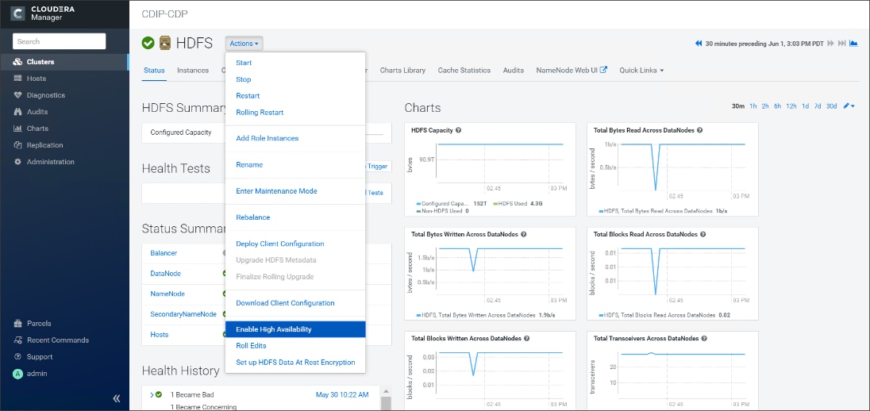Select the 1h time range option
The image size is (870, 411).
point(753,106)
